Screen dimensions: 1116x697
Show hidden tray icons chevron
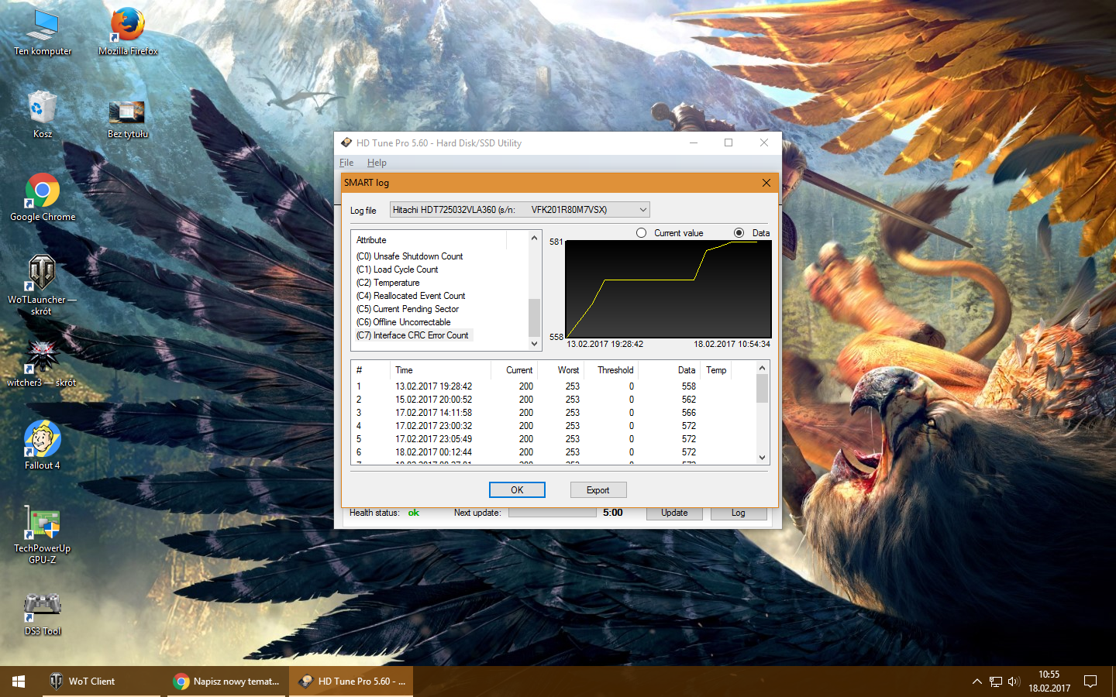click(976, 682)
